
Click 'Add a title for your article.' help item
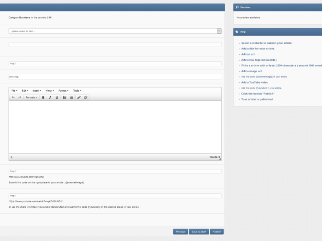(258, 49)
